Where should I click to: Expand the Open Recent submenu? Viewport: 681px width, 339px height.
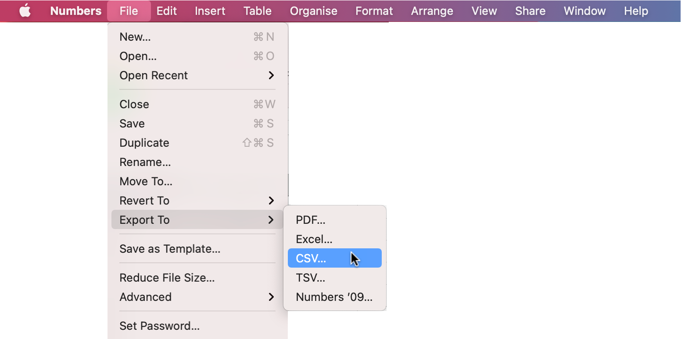pos(154,75)
